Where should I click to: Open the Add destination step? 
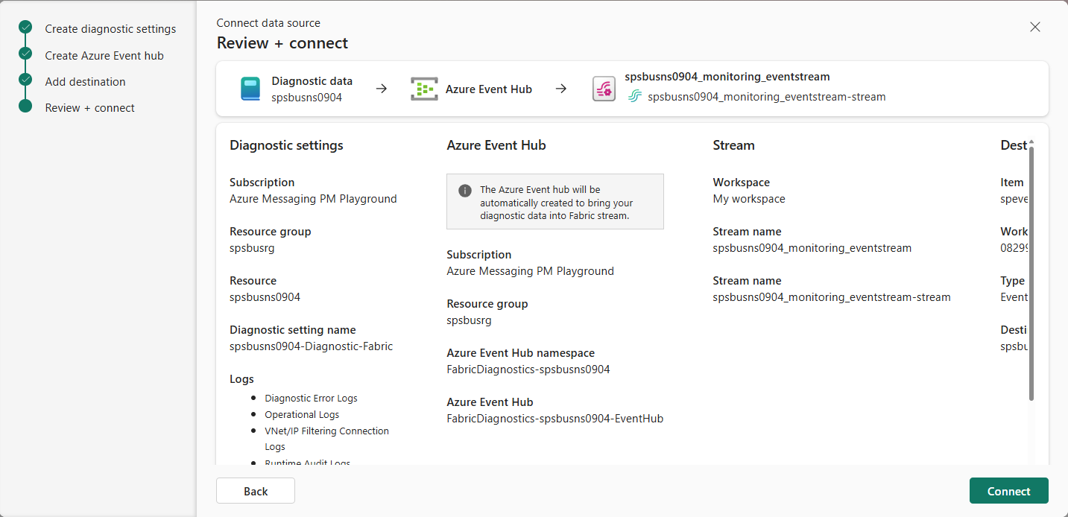(85, 81)
